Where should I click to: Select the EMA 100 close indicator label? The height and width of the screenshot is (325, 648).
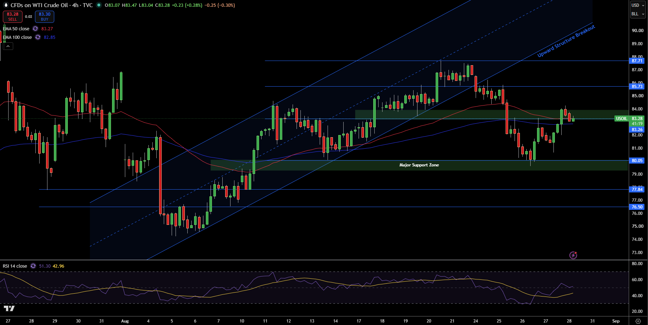(x=17, y=37)
